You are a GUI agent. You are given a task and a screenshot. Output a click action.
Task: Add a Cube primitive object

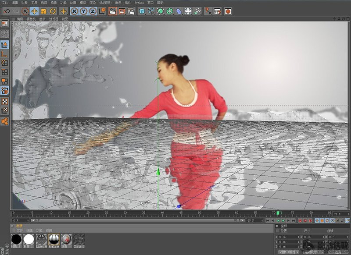pyautogui.click(x=142, y=11)
